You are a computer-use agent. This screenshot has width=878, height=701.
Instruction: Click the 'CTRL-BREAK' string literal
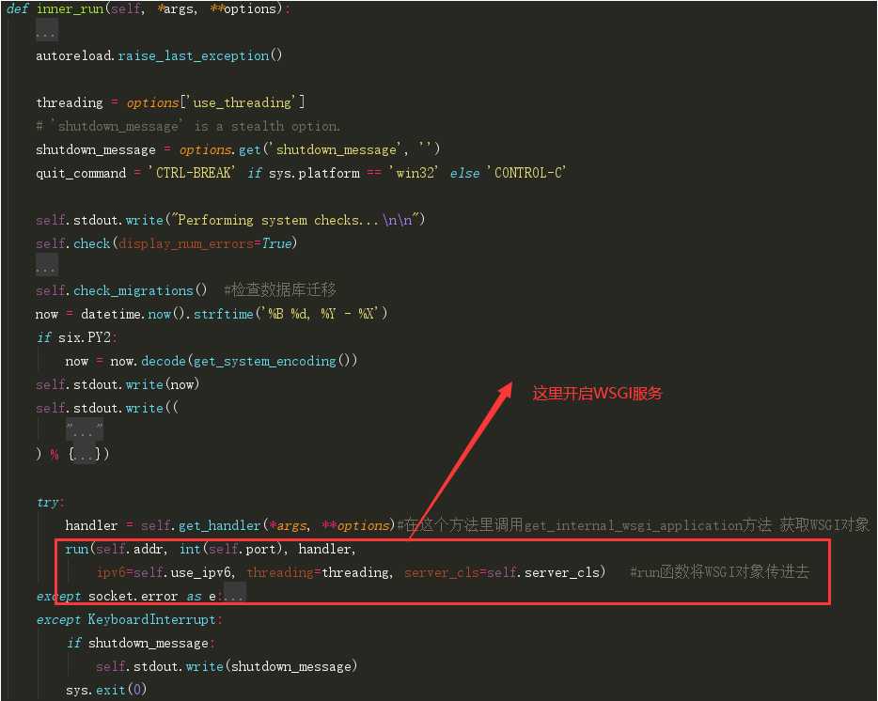tap(192, 173)
